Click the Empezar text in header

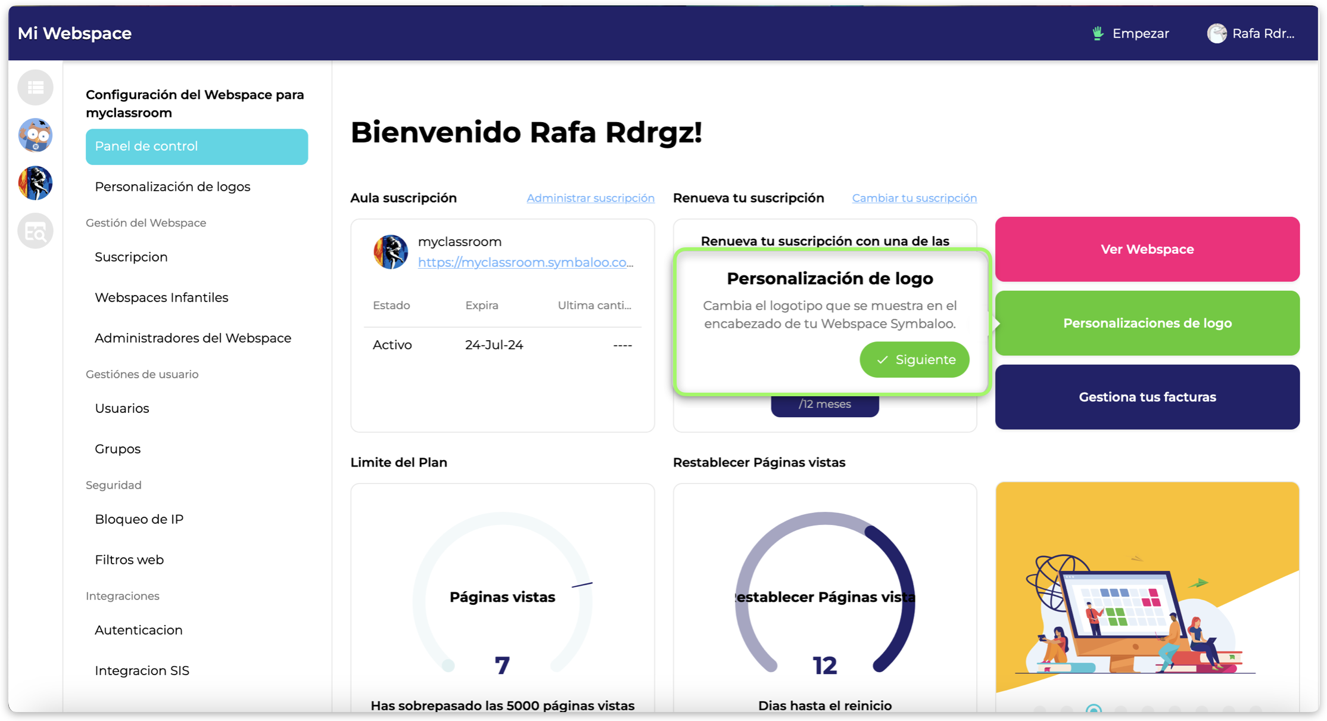[x=1141, y=33]
